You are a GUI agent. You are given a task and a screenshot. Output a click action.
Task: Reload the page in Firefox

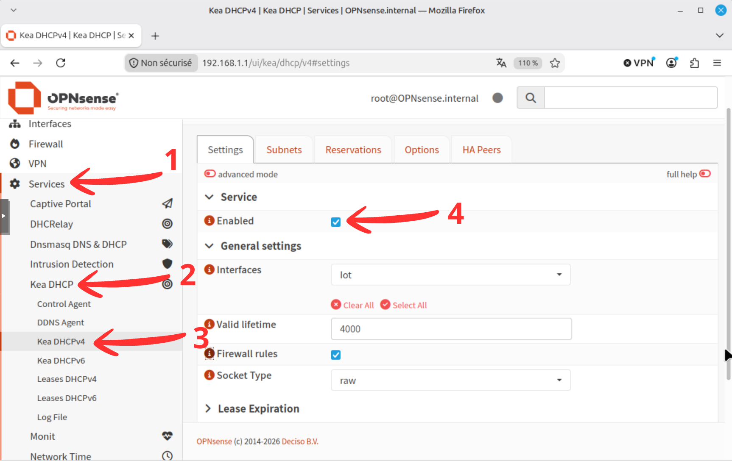tap(61, 63)
